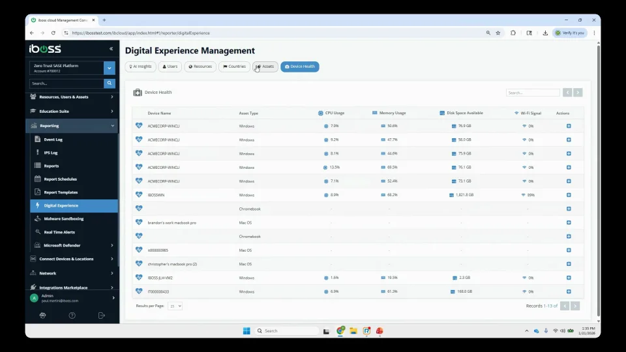Open plus action for id000000985 row
The width and height of the screenshot is (626, 352).
[569, 250]
